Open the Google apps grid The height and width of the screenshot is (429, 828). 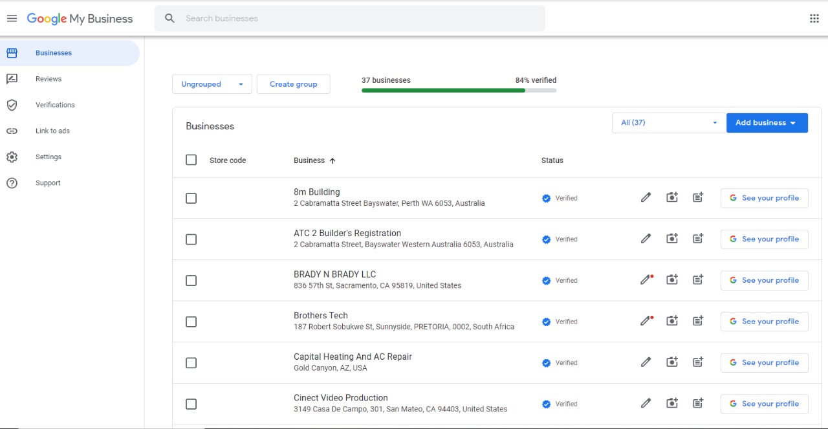point(814,19)
